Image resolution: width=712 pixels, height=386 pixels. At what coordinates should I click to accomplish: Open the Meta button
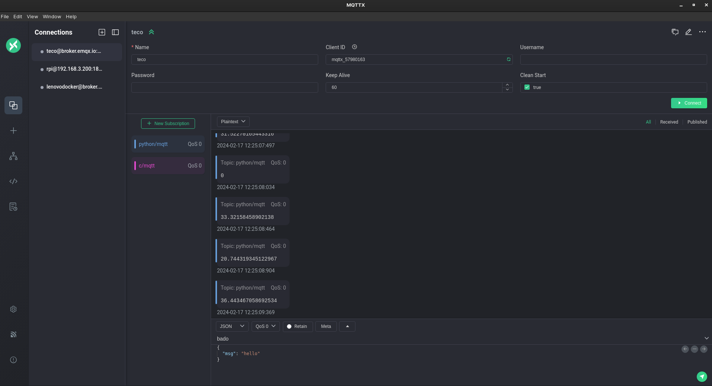coord(326,326)
